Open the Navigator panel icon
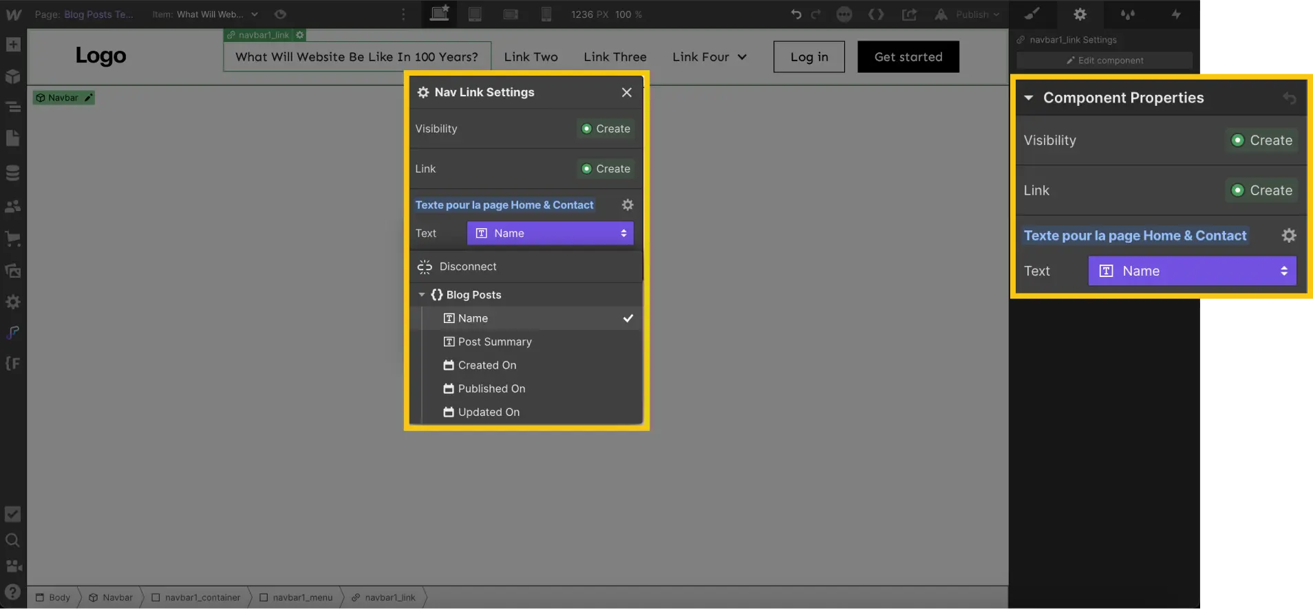Image resolution: width=1313 pixels, height=609 pixels. point(13,107)
